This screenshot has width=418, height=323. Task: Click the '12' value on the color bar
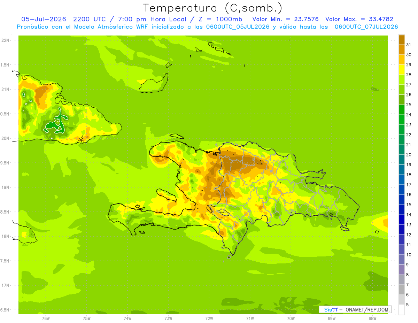coord(409,234)
